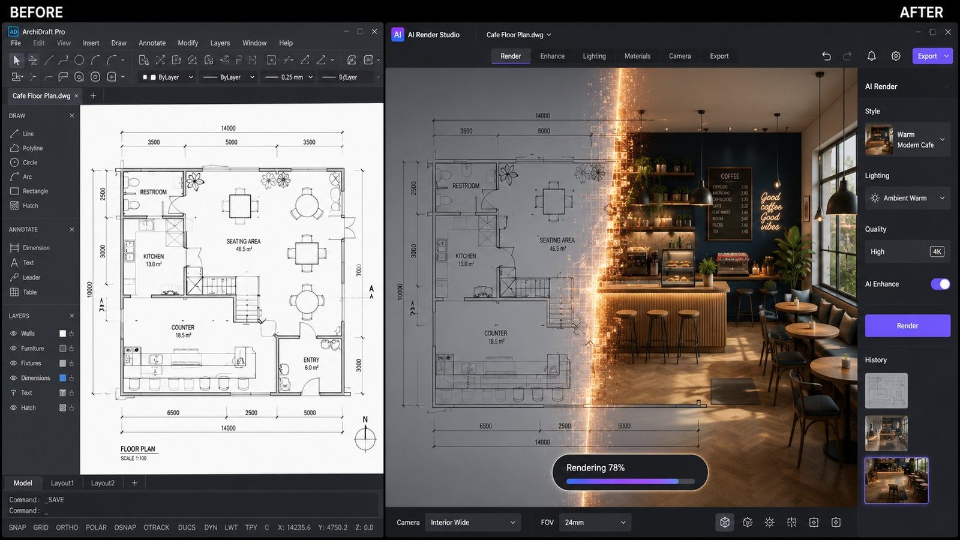Lock the Walls layer
This screenshot has height=540, width=960.
pyautogui.click(x=71, y=334)
